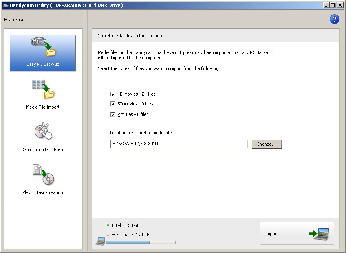Minimize the Handycam Utility window

pos(326,5)
